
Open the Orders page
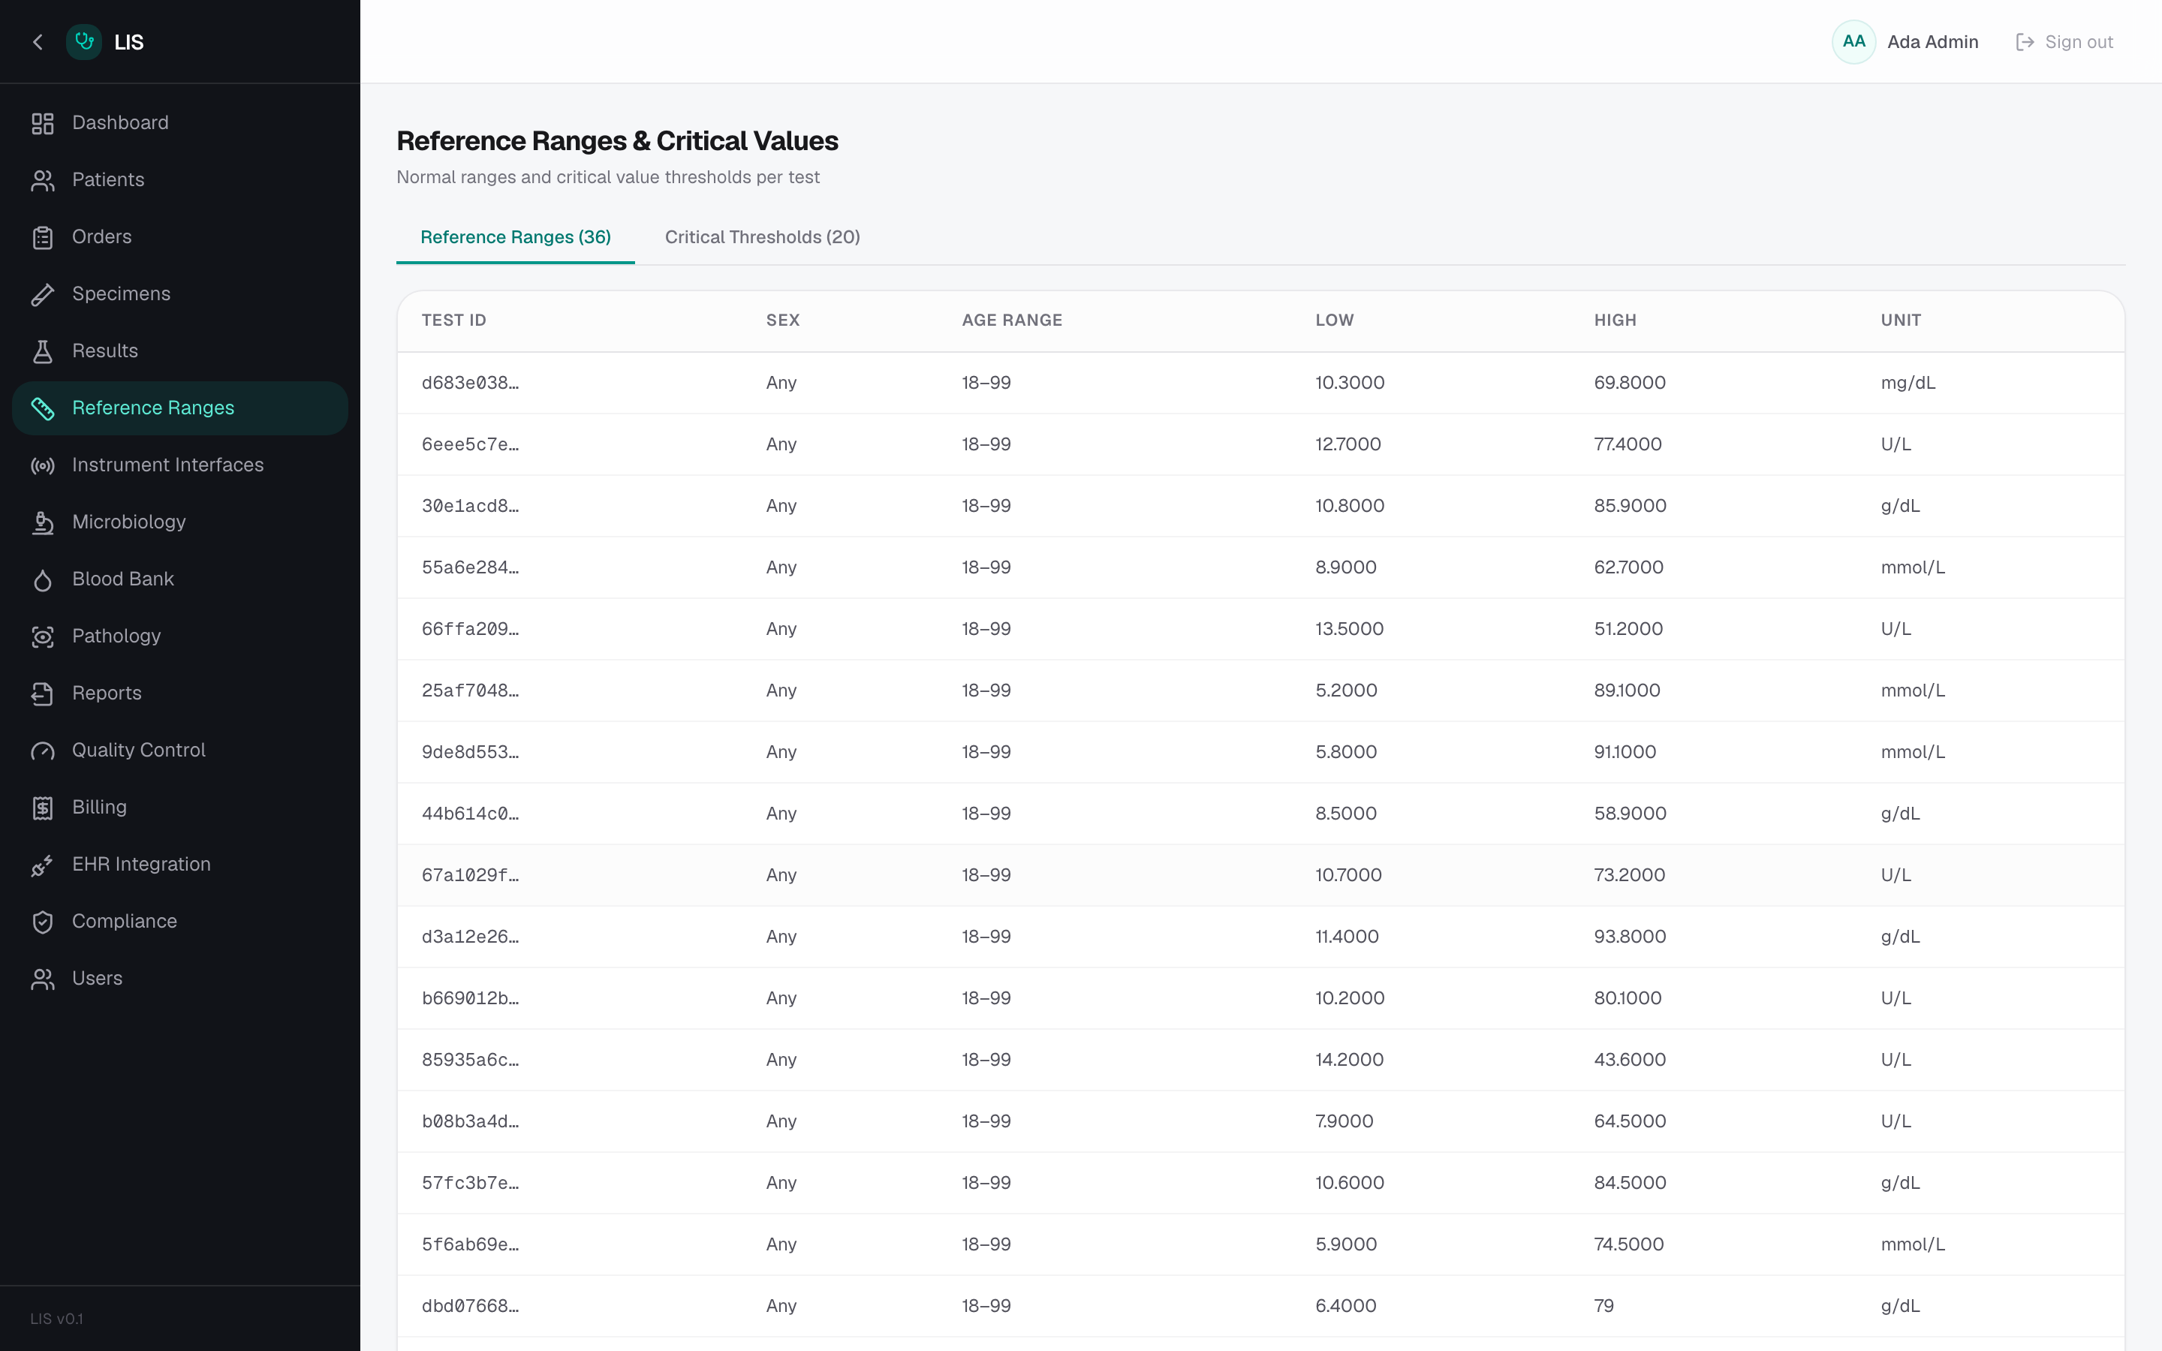tap(179, 238)
